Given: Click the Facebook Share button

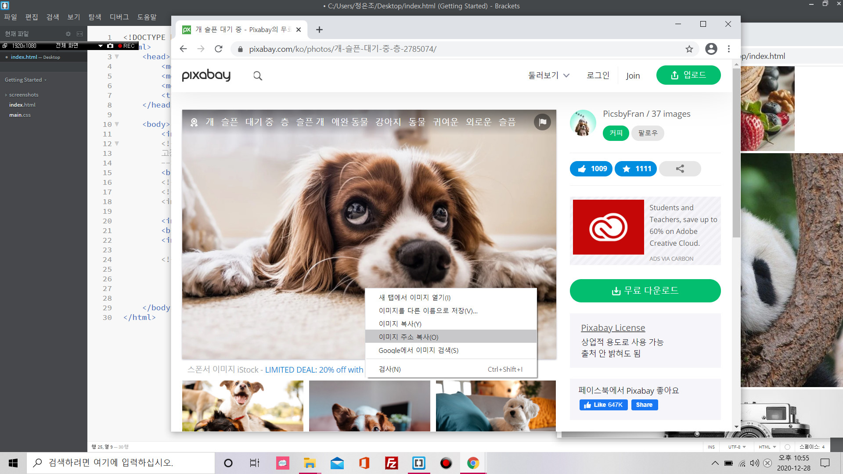Looking at the screenshot, I should (644, 405).
